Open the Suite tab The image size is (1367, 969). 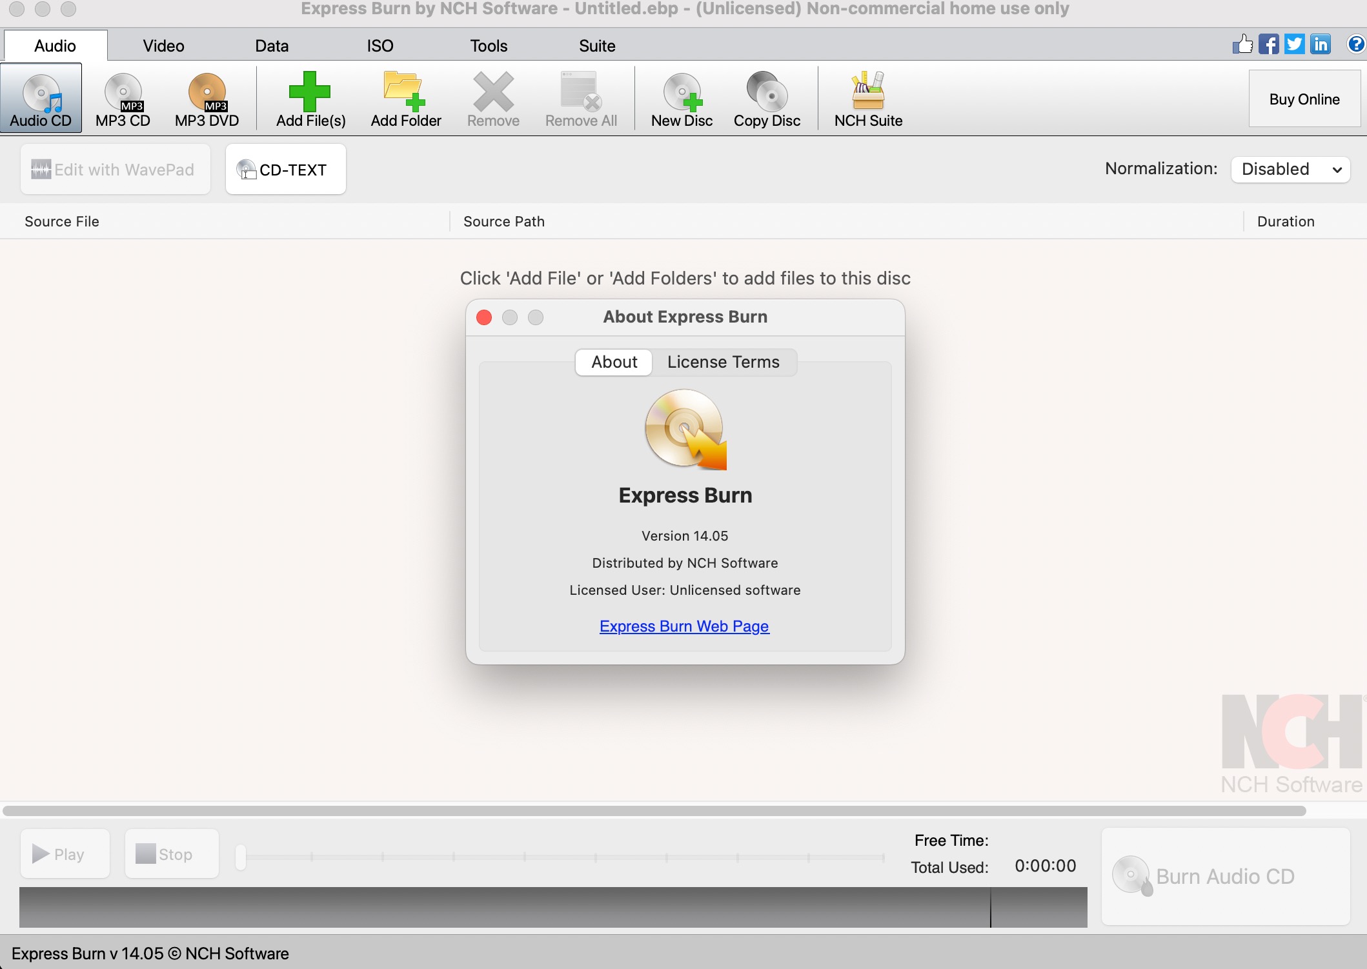597,46
